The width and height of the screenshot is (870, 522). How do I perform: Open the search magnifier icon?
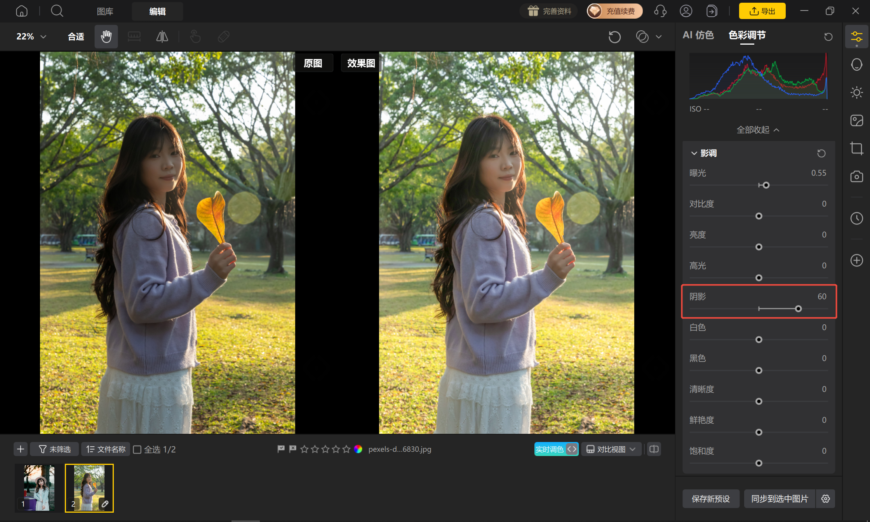[x=57, y=11]
